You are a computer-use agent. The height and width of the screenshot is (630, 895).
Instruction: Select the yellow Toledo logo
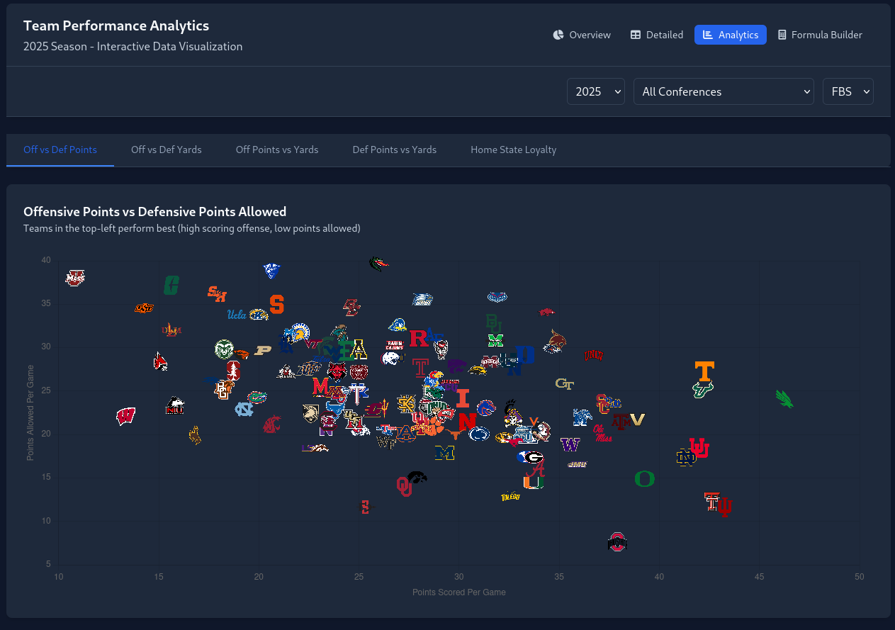510,497
